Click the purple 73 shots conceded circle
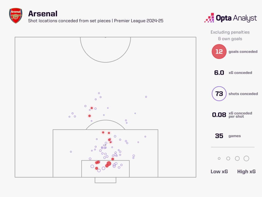 pos(219,94)
